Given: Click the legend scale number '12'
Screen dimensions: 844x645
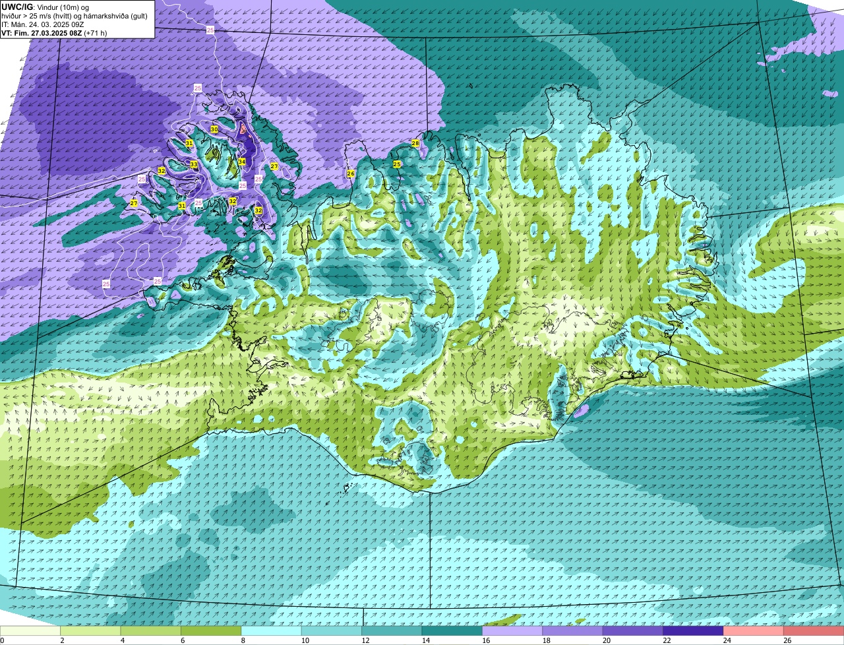Looking at the screenshot, I should (364, 640).
